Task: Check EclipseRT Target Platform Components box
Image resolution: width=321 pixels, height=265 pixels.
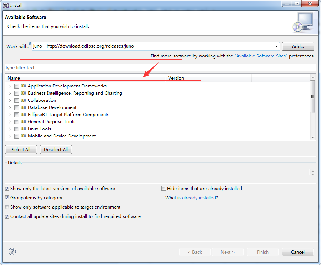Action: click(x=16, y=115)
